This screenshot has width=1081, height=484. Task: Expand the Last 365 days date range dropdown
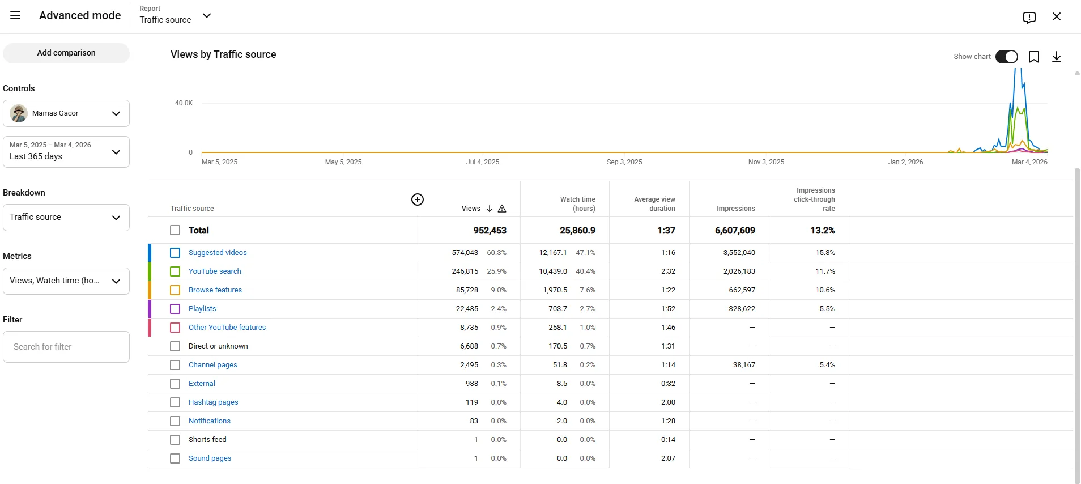click(66, 152)
